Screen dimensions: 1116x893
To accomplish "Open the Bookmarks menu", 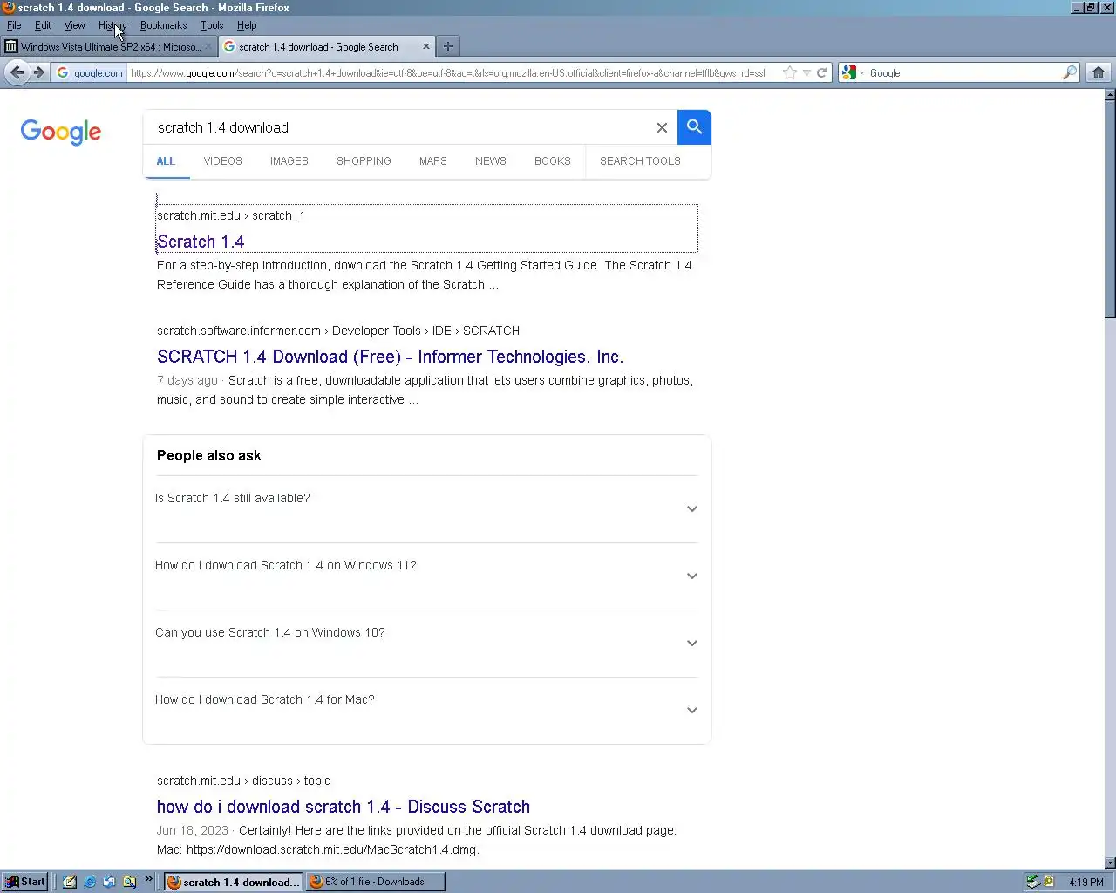I will 163,25.
